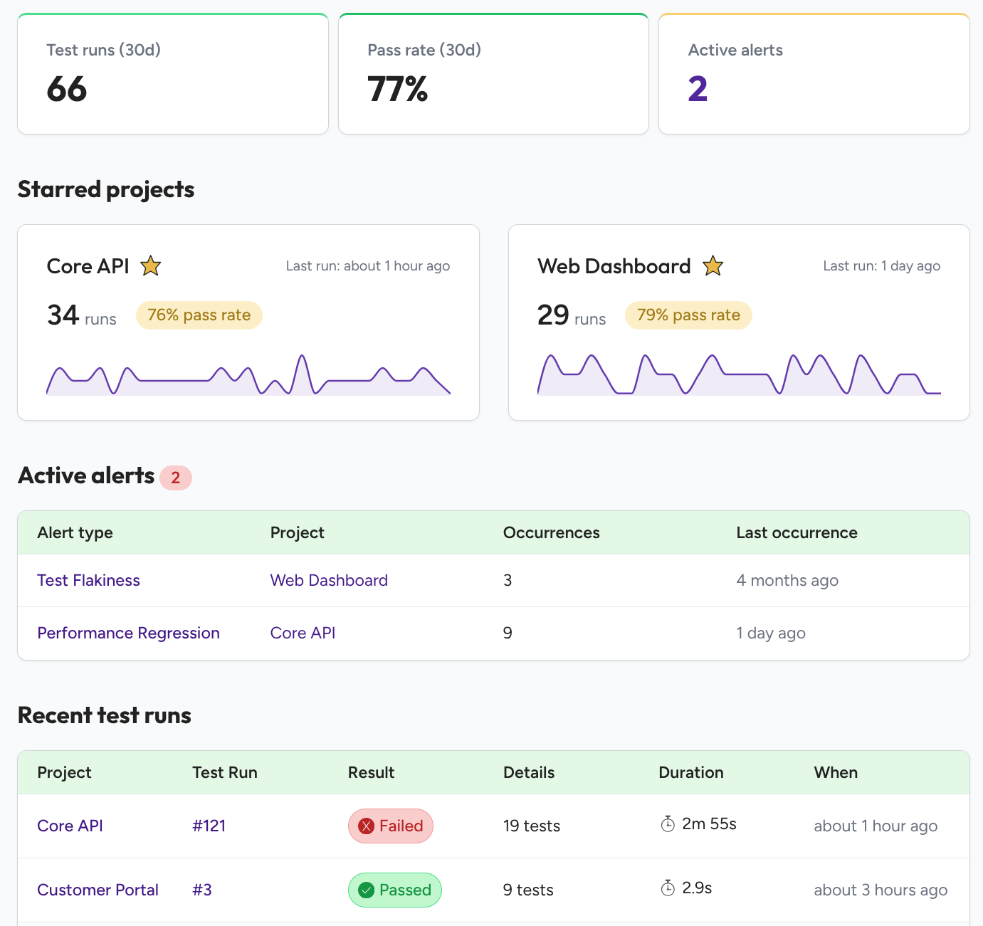
Task: Open Web Dashboard project in alerts table
Action: point(329,580)
